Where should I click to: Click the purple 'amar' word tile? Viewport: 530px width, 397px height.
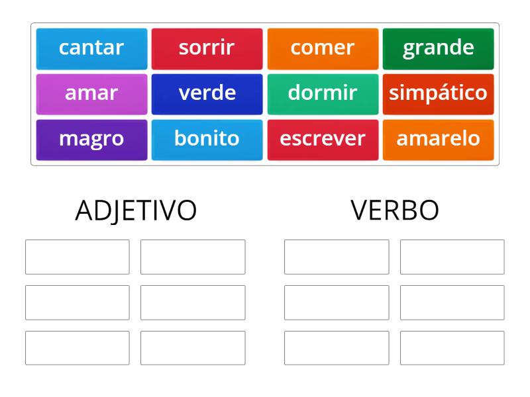pos(91,93)
